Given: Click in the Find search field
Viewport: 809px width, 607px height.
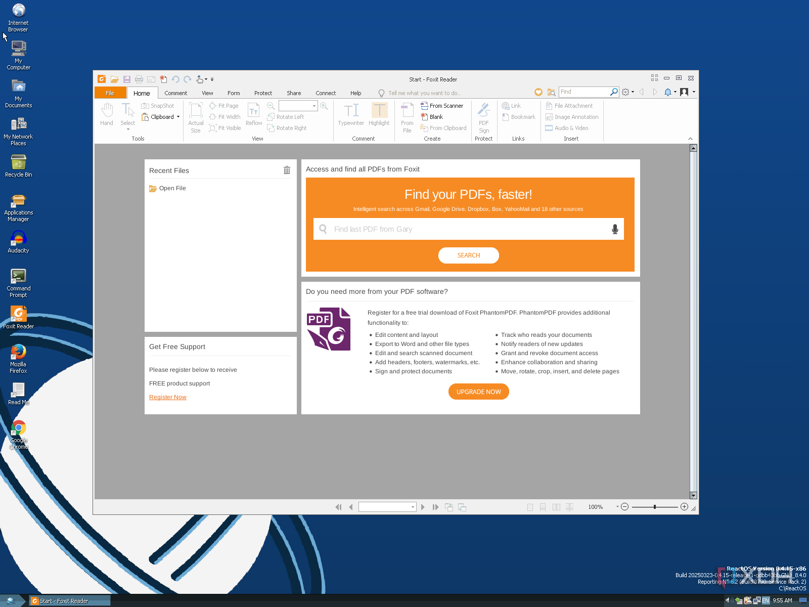Looking at the screenshot, I should pyautogui.click(x=584, y=92).
